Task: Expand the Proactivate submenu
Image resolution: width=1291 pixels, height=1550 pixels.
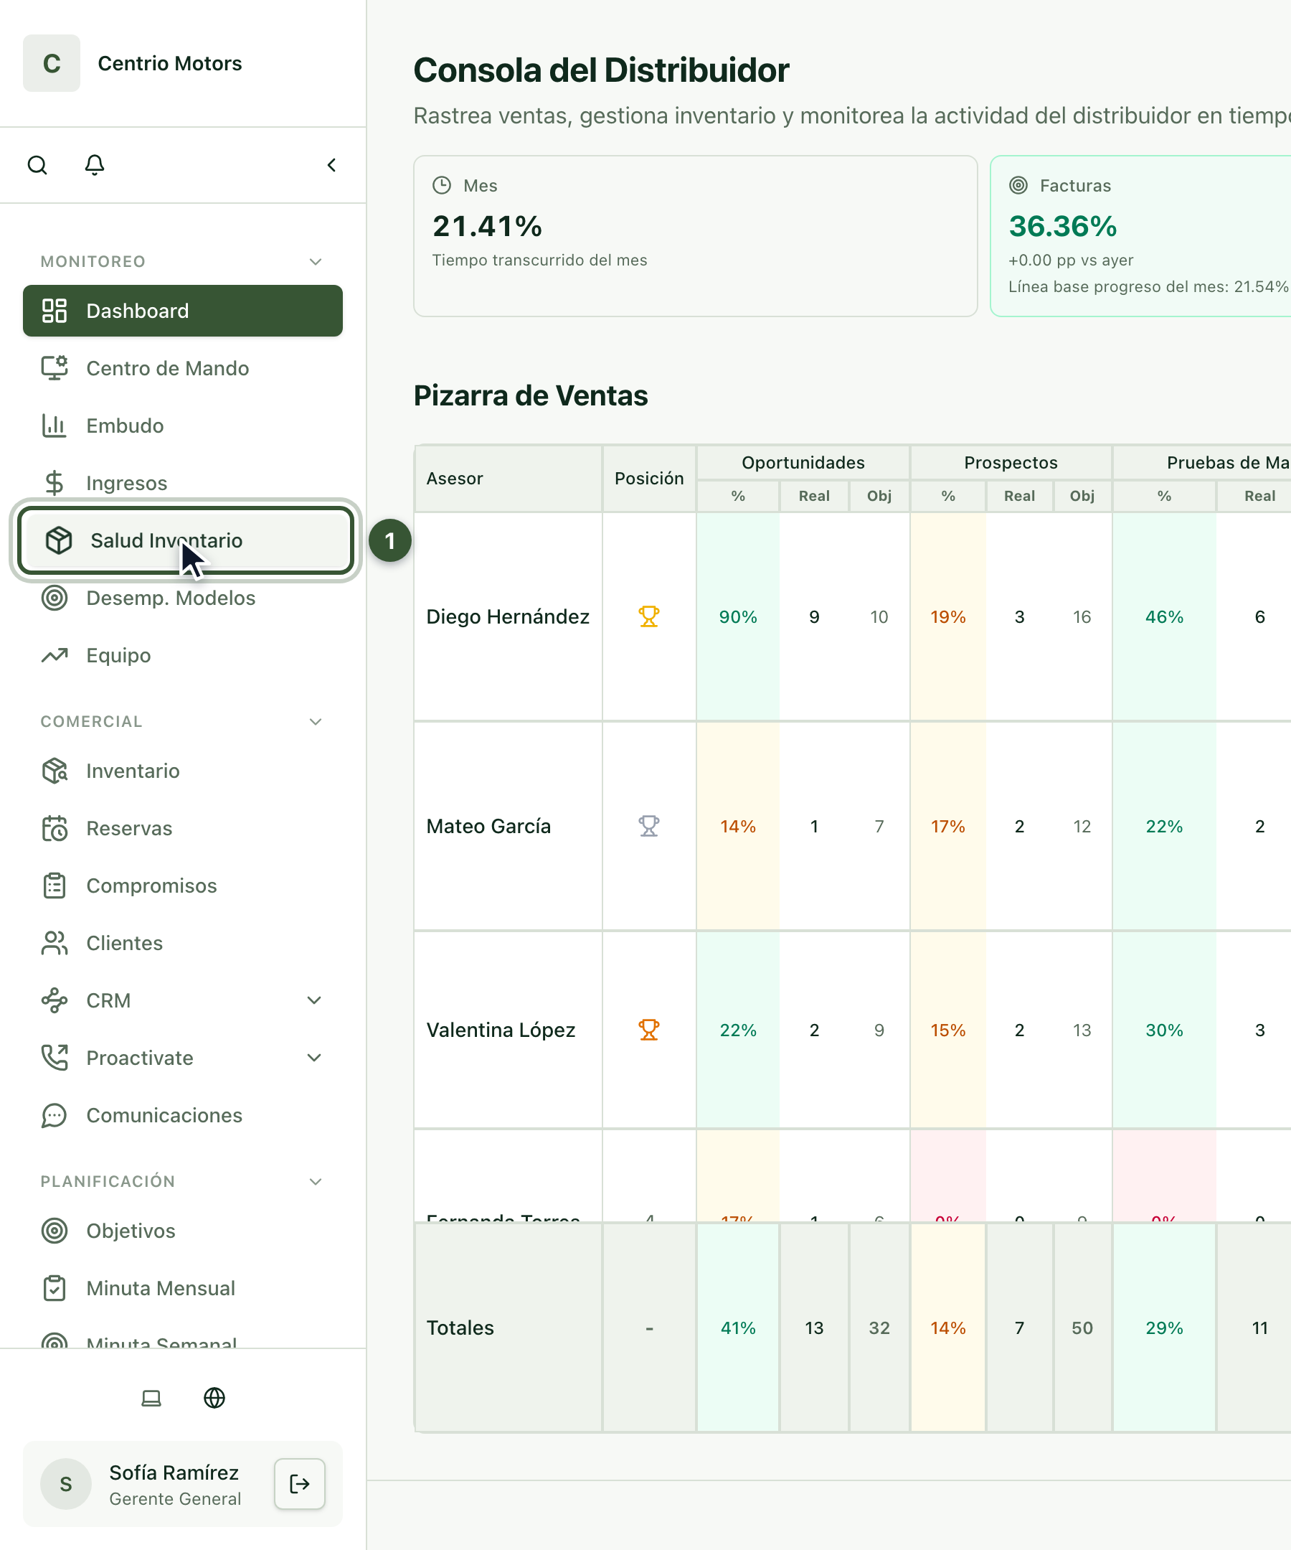Action: 313,1058
